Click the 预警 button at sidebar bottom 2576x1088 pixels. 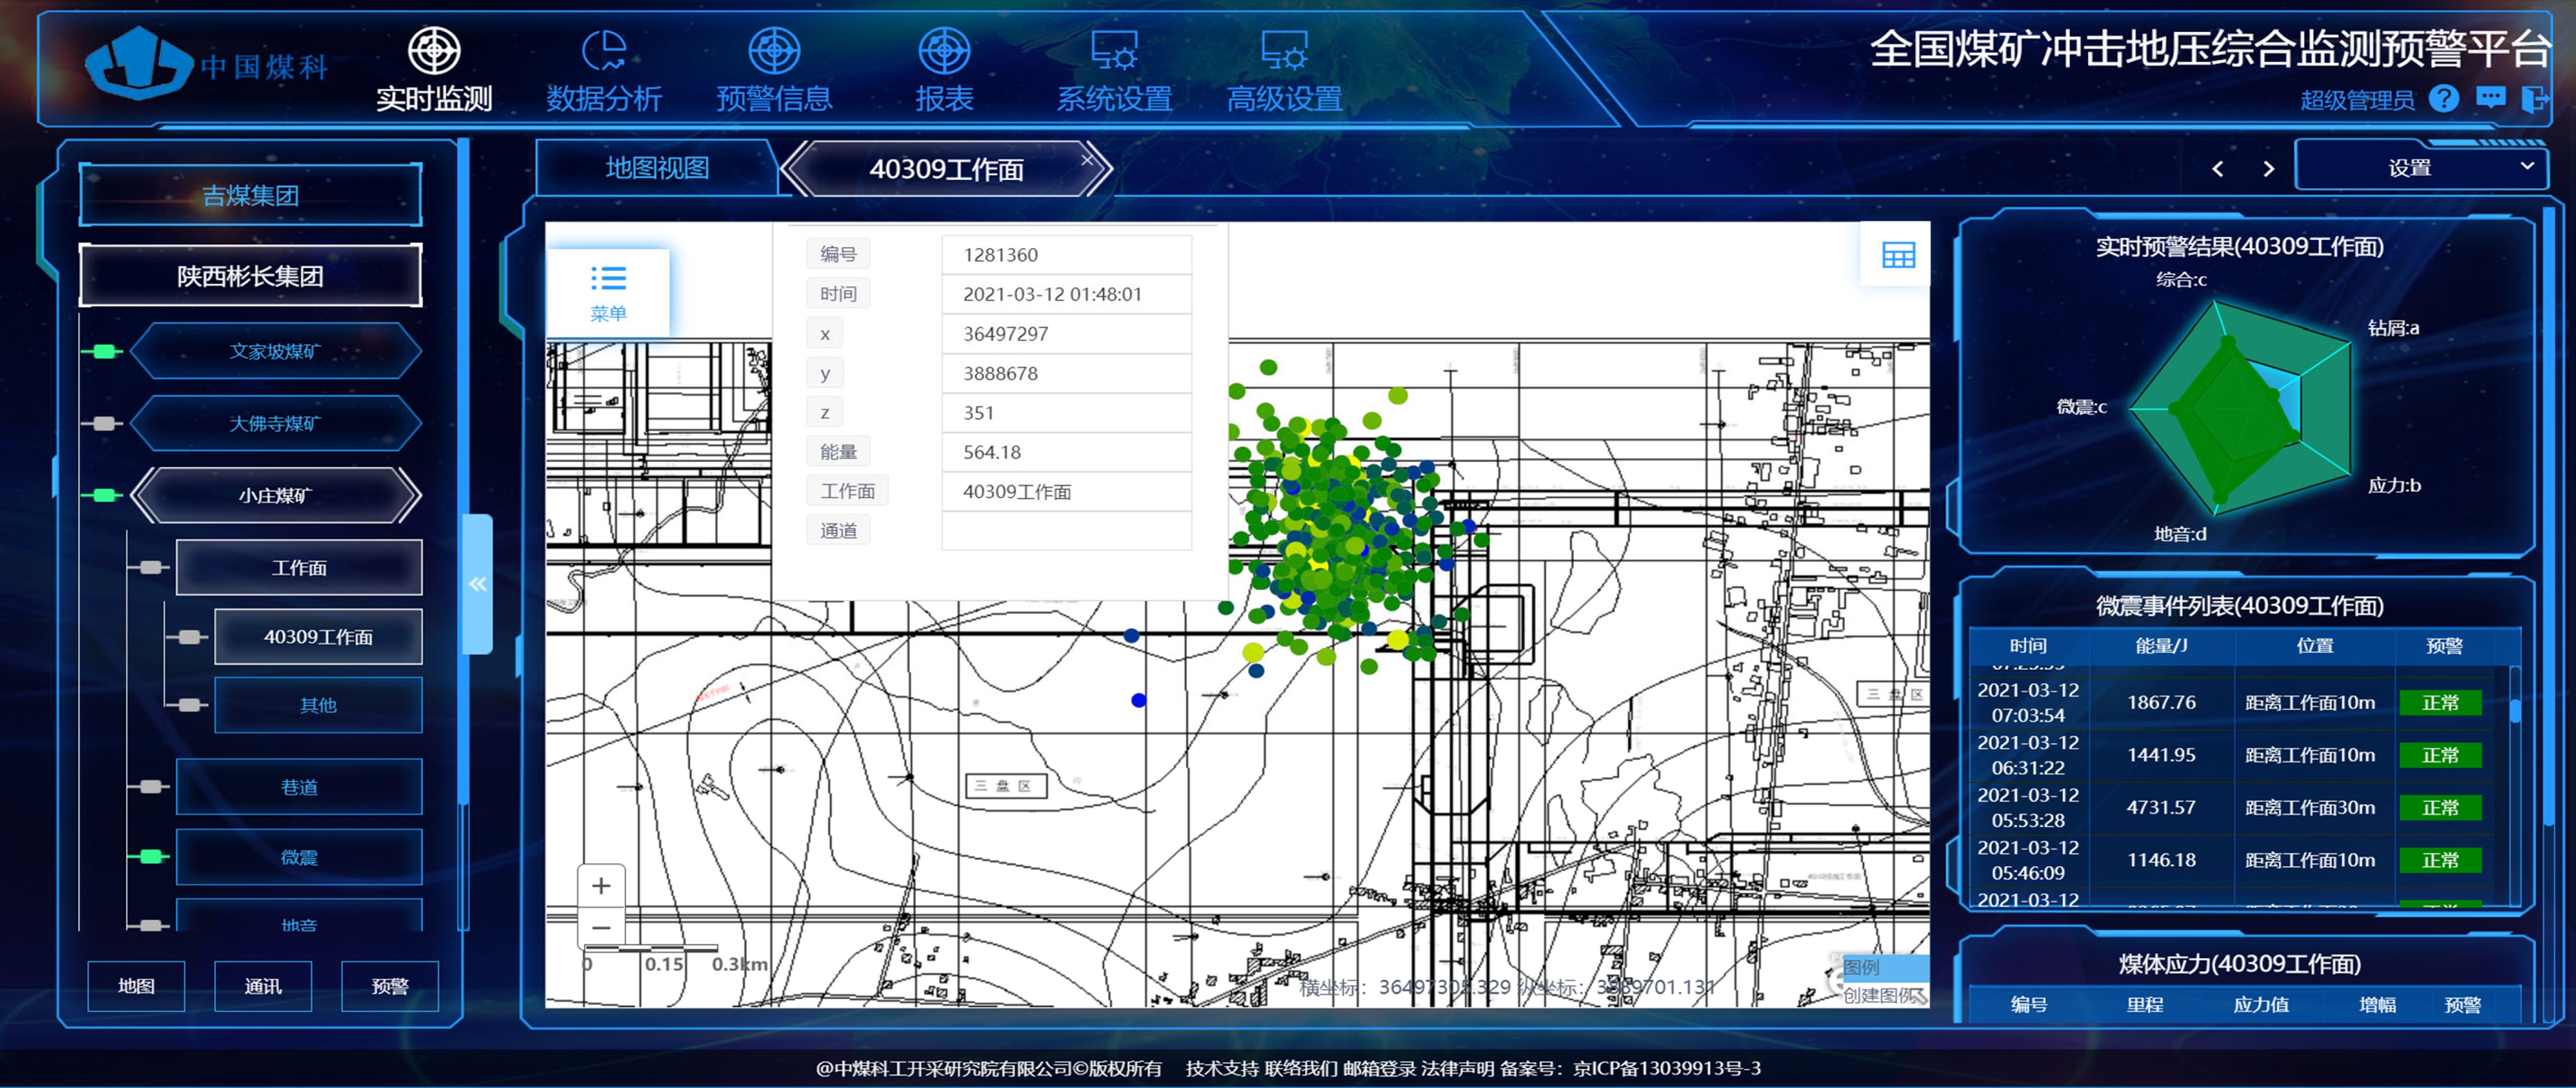[x=390, y=986]
